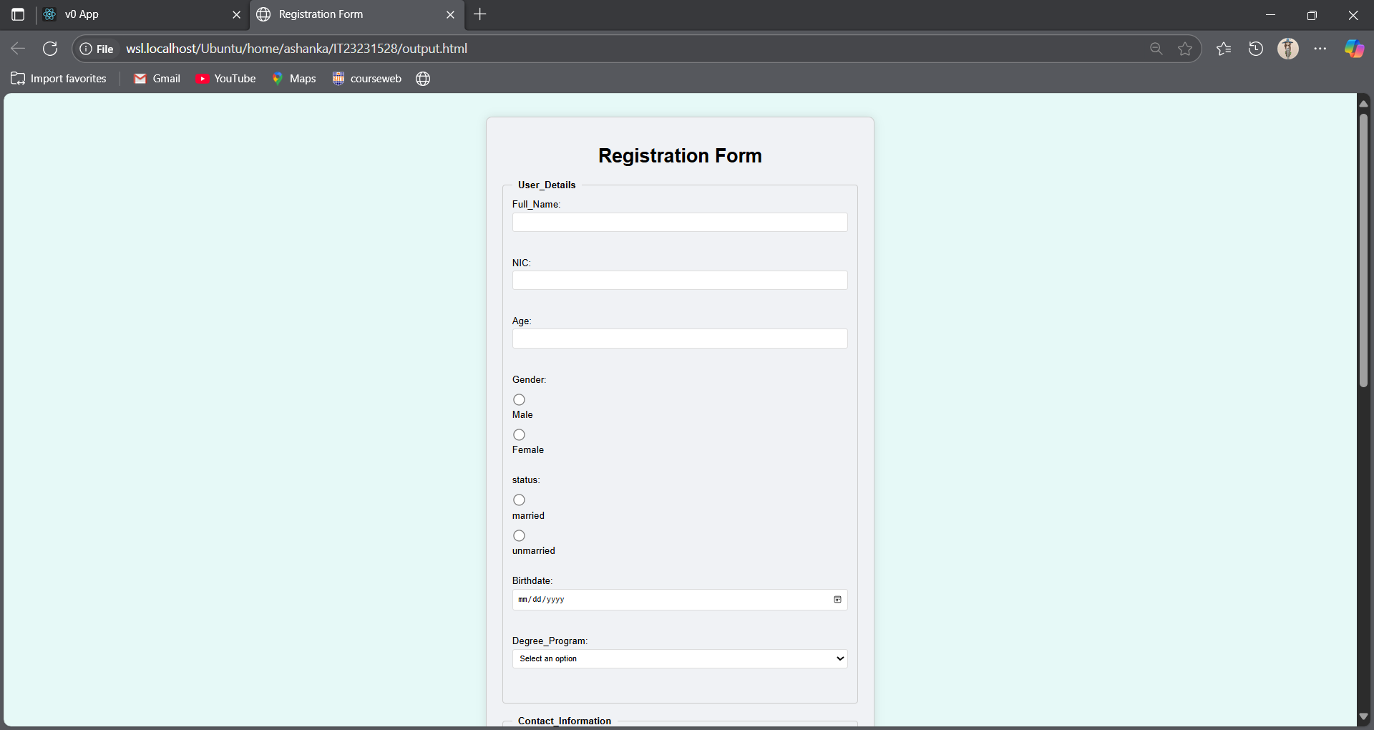Viewport: 1374px width, 730px height.
Task: Click the page vertical scrollbar thumb
Action: tap(1363, 250)
